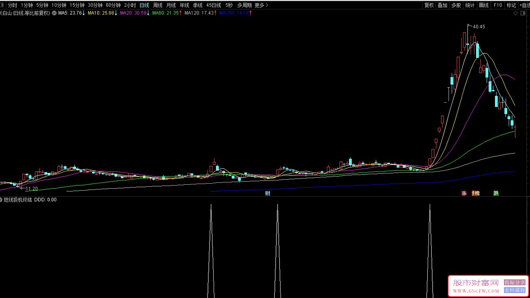Image resolution: width=530 pixels, height=298 pixels.
Task: Click the 统计 statistics button
Action: tap(470, 5)
